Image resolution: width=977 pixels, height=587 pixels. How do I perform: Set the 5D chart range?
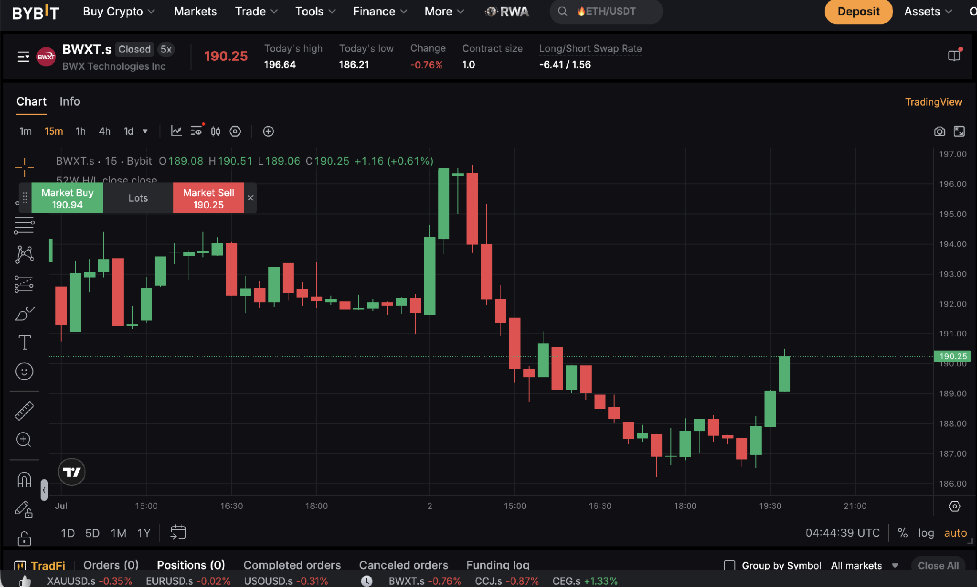point(92,533)
